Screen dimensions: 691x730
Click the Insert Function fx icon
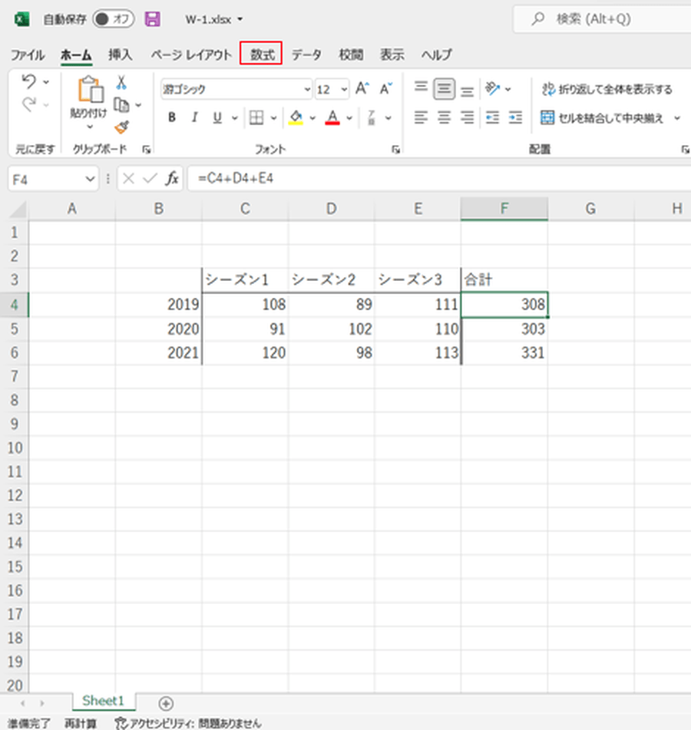pyautogui.click(x=173, y=179)
